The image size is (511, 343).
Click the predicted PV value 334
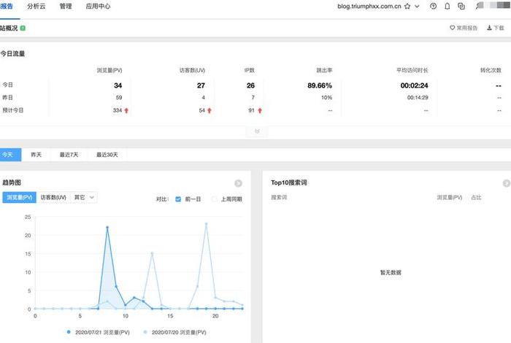tap(118, 110)
